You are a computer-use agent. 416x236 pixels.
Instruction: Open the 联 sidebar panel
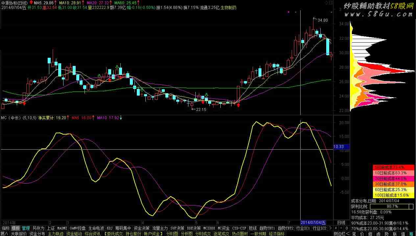pyautogui.click(x=395, y=234)
